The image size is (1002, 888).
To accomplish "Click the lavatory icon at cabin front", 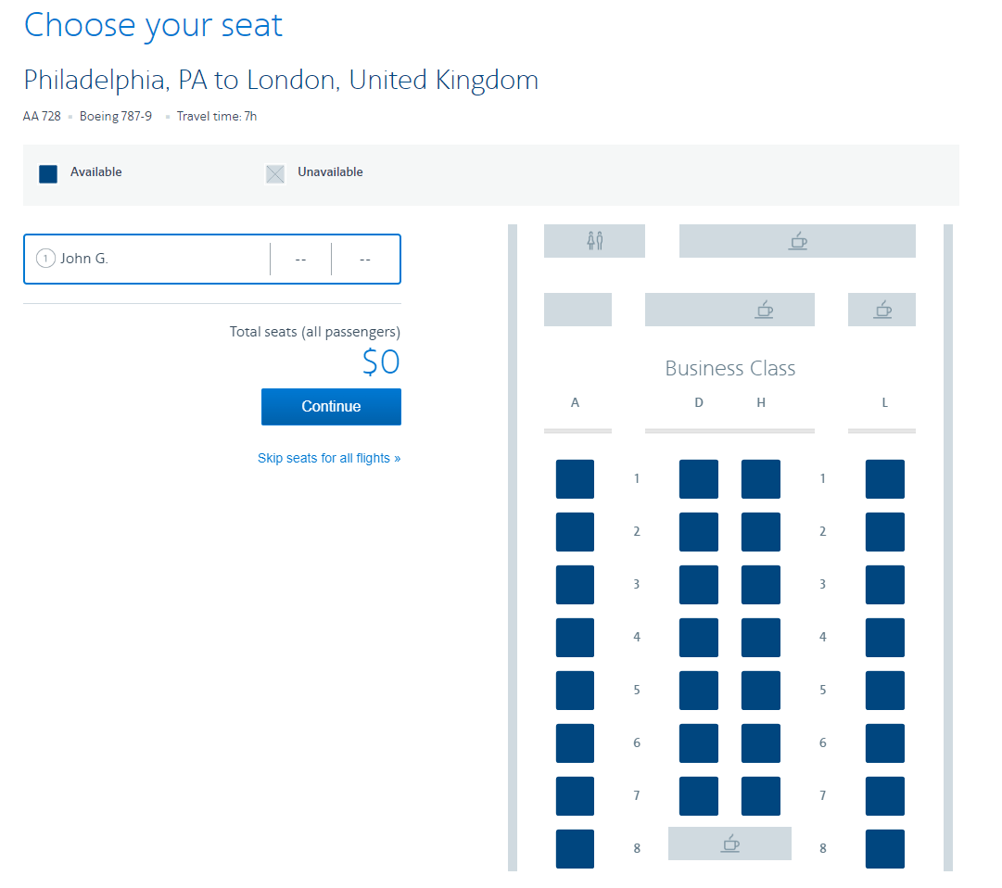I will click(x=595, y=241).
